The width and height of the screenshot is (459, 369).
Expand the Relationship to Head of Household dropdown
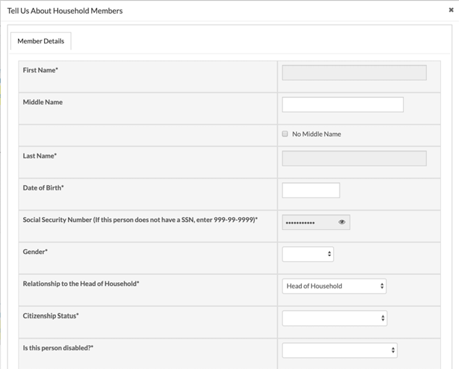coord(334,286)
